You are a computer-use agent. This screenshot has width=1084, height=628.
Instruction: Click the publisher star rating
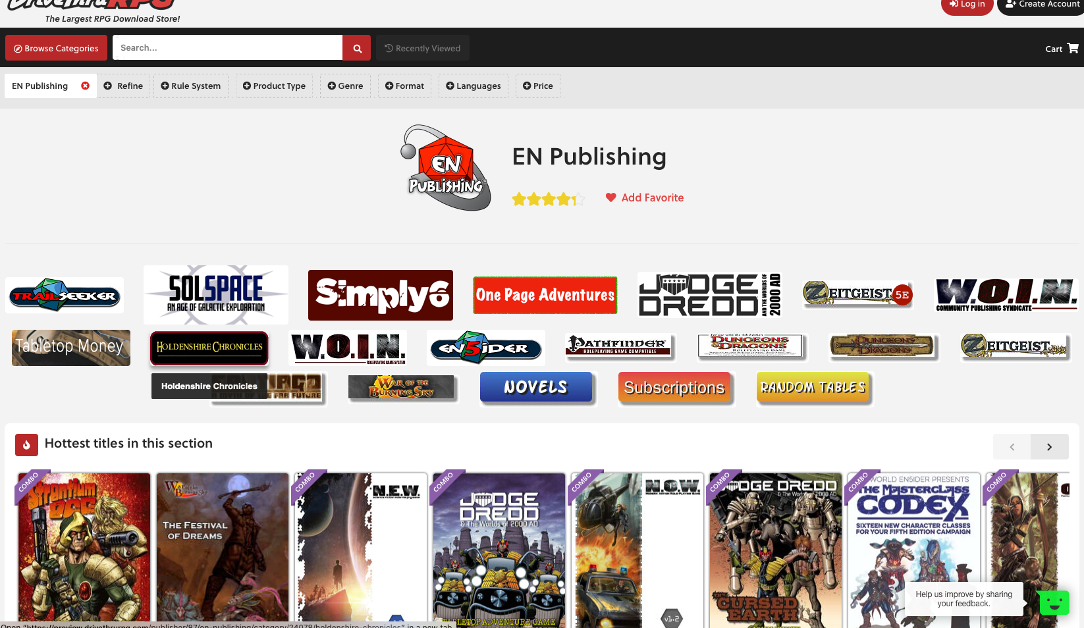(549, 199)
